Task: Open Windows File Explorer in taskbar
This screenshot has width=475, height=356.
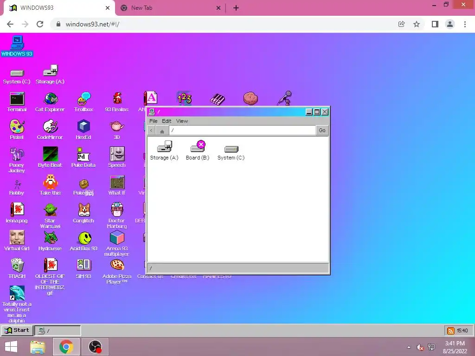Action: pos(38,347)
